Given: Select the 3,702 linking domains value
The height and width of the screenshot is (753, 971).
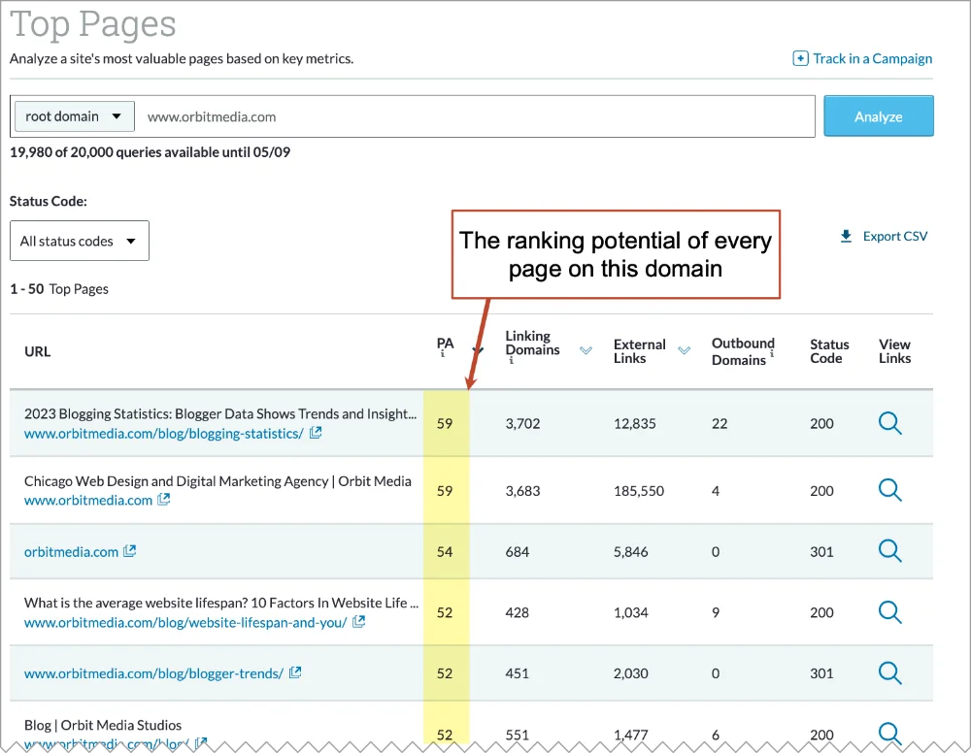Looking at the screenshot, I should point(522,424).
